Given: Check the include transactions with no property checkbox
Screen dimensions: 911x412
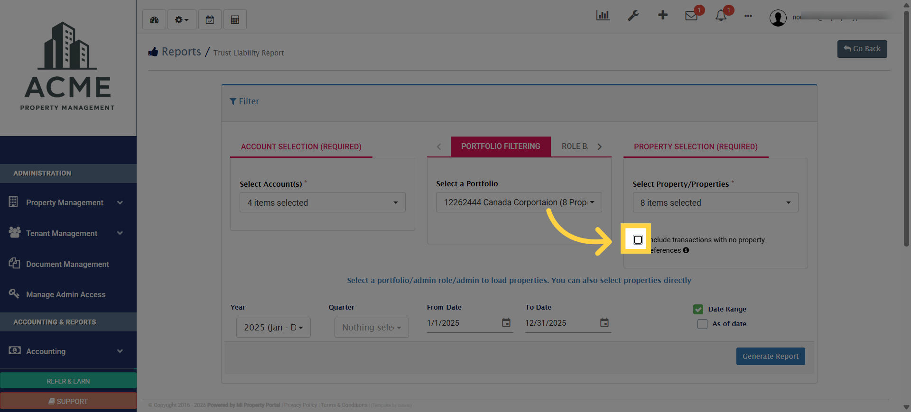Looking at the screenshot, I should 638,240.
